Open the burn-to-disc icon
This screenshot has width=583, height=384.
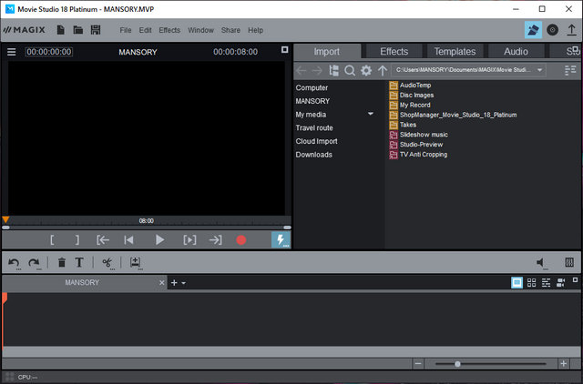click(552, 30)
